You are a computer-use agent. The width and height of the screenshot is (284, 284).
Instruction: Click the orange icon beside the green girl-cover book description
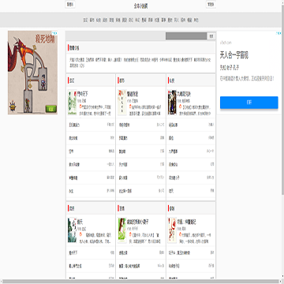click(130, 235)
